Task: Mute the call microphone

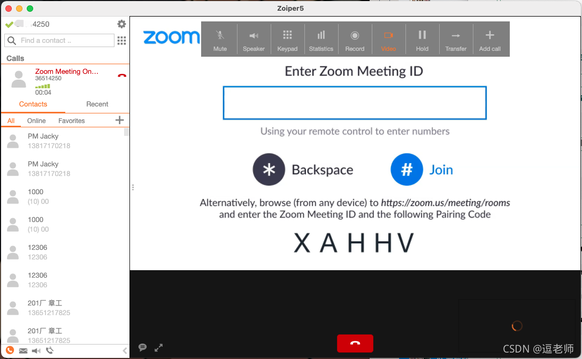Action: tap(220, 40)
